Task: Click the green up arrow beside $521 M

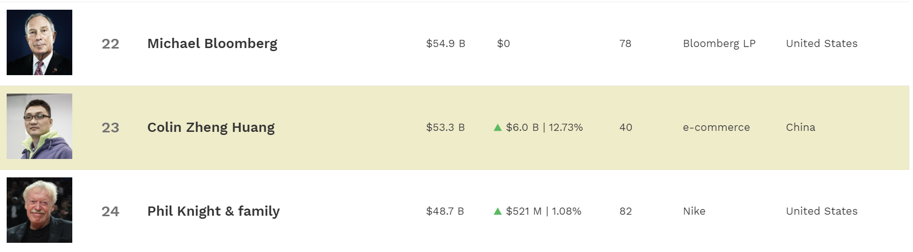Action: tap(497, 211)
